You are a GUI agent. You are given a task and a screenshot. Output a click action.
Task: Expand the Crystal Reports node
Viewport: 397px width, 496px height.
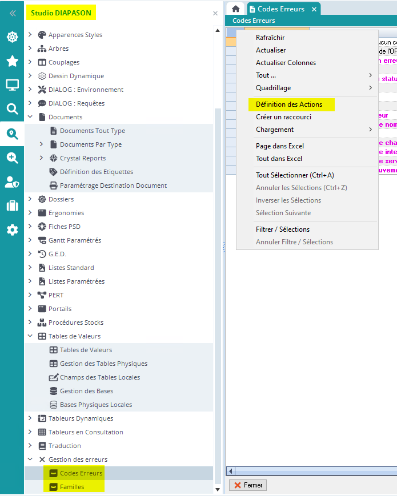point(42,158)
